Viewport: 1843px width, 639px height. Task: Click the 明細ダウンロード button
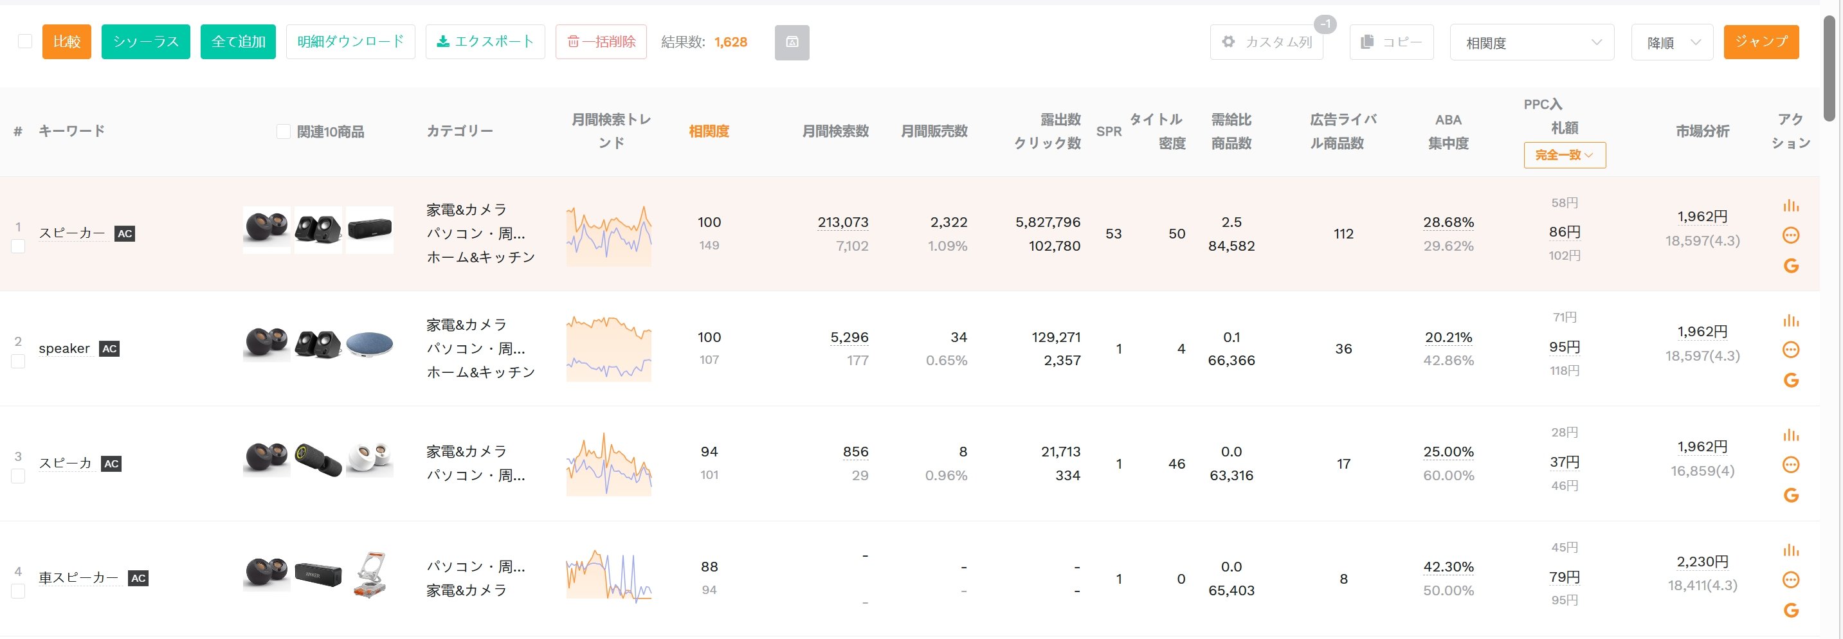[350, 42]
